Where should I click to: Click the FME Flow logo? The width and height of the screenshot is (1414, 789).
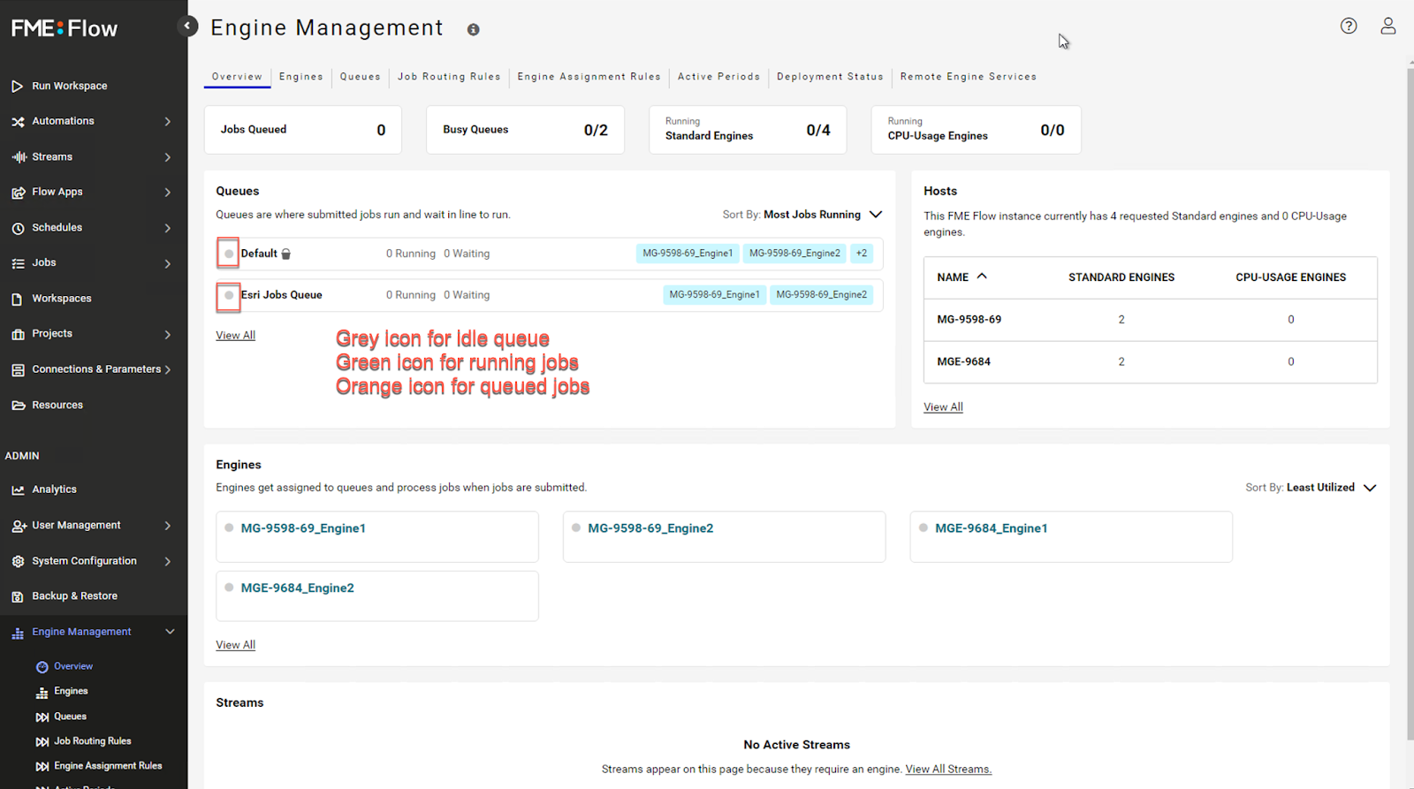click(65, 28)
